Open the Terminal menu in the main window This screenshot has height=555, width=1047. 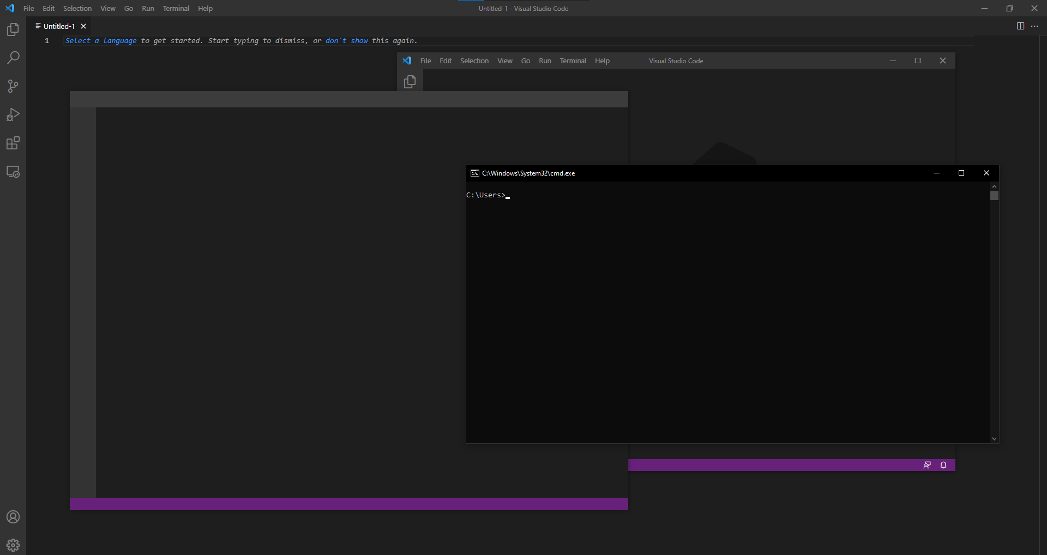click(x=176, y=8)
